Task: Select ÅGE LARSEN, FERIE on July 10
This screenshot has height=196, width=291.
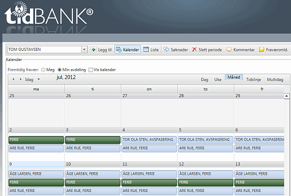Action: point(93,174)
